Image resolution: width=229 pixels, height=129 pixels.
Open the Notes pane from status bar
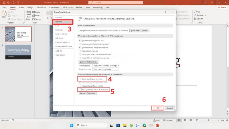click(156, 120)
